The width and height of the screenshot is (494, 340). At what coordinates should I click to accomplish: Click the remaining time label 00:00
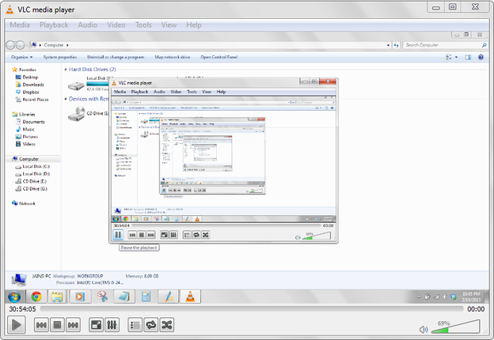tap(476, 309)
